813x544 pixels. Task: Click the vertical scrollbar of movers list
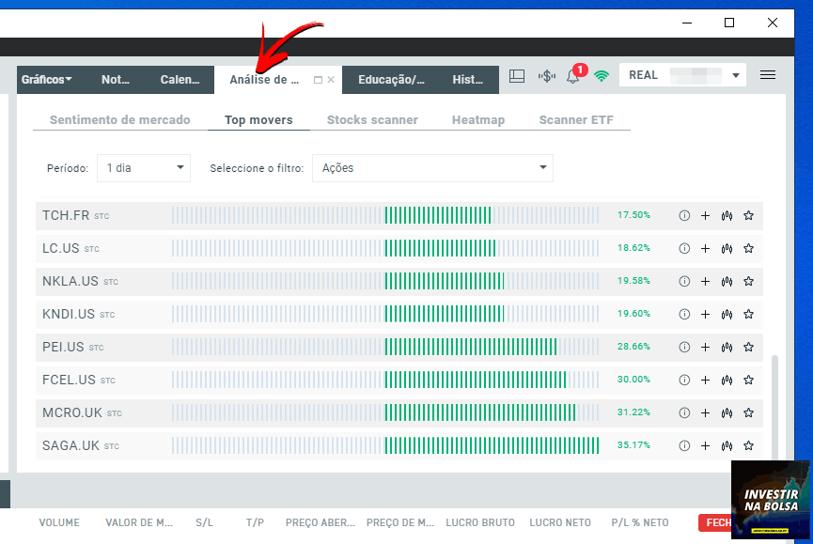[x=775, y=407]
